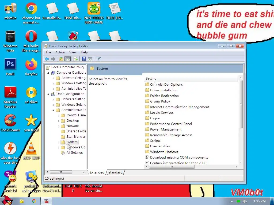Click the volume speaker tray icon
The width and height of the screenshot is (274, 205).
pyautogui.click(x=245, y=201)
